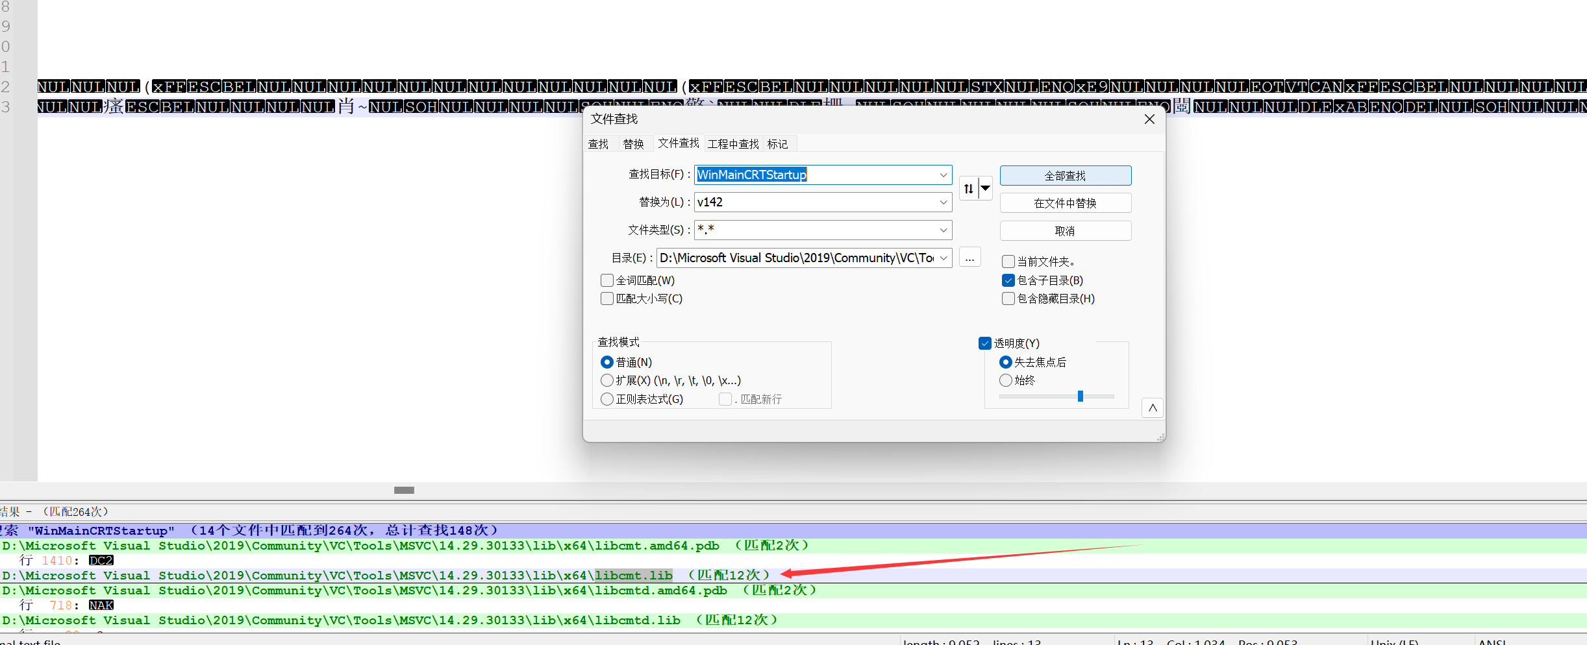1587x645 pixels.
Task: Click the 在文件中替换 button
Action: point(1065,203)
